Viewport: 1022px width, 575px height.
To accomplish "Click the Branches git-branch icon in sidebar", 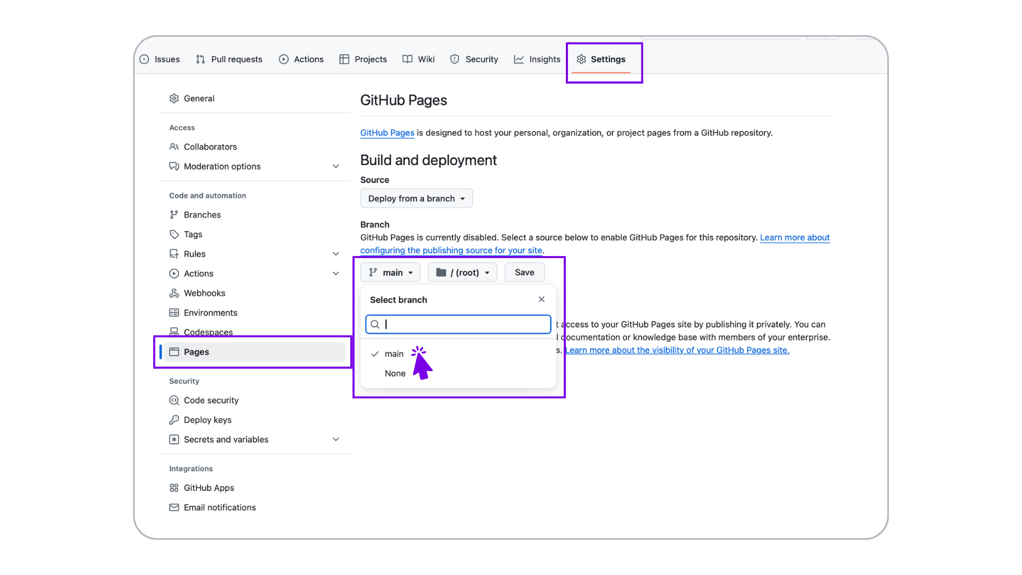I will (x=174, y=215).
